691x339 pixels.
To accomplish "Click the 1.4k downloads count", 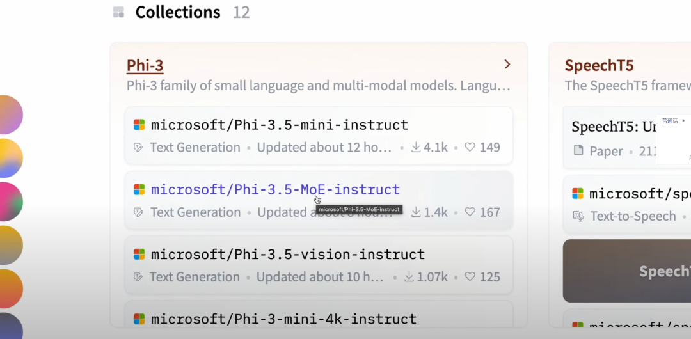I will 436,212.
